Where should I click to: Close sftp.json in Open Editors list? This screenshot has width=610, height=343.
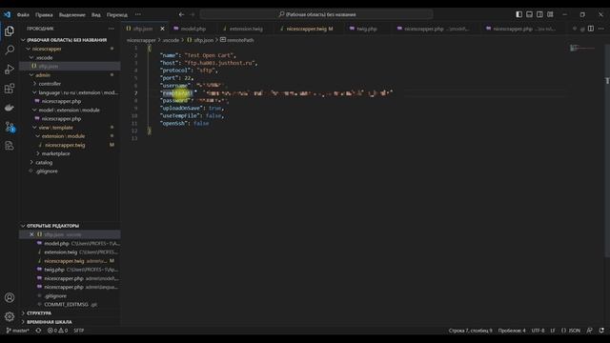[31, 234]
